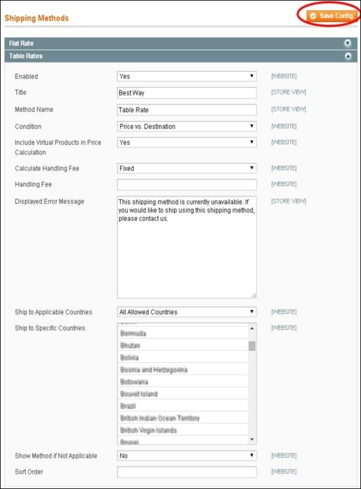The width and height of the screenshot is (361, 489).
Task: Expand the Flat Rate section
Action: (x=348, y=43)
